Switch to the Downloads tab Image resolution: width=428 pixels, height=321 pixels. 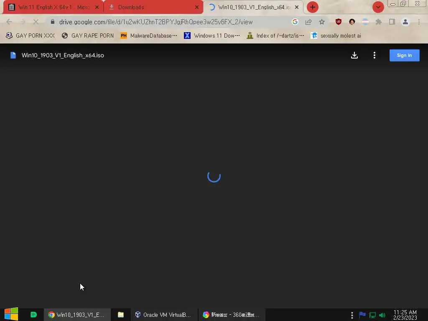(153, 8)
